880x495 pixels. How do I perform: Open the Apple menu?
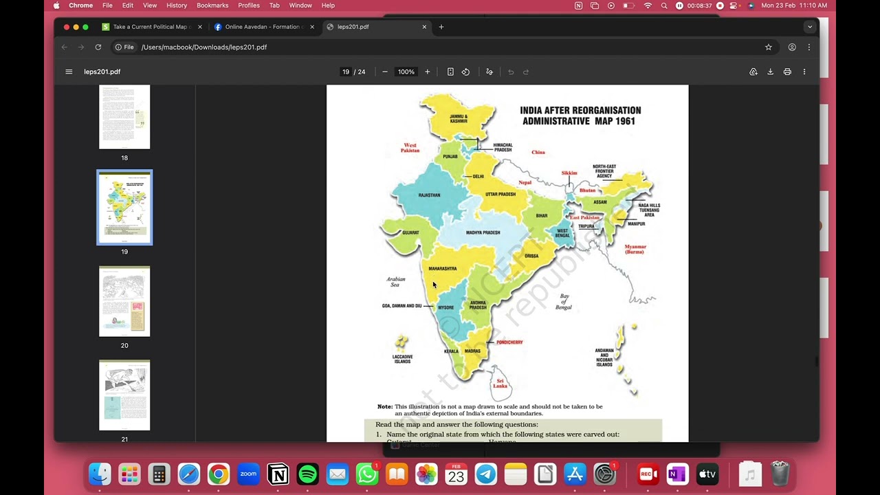[56, 5]
